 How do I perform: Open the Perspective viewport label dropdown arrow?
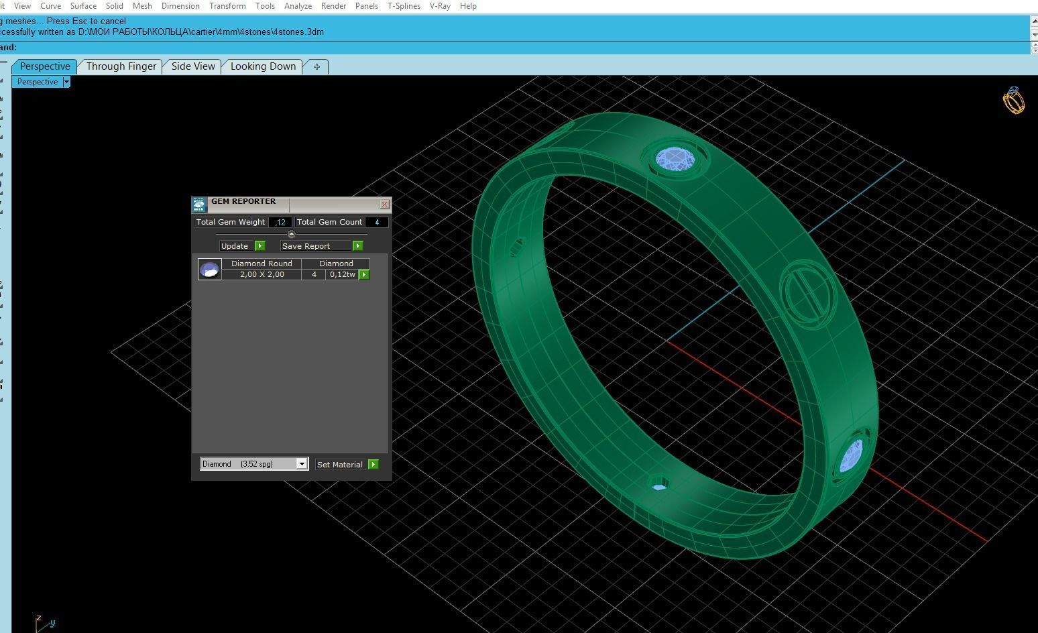(66, 82)
